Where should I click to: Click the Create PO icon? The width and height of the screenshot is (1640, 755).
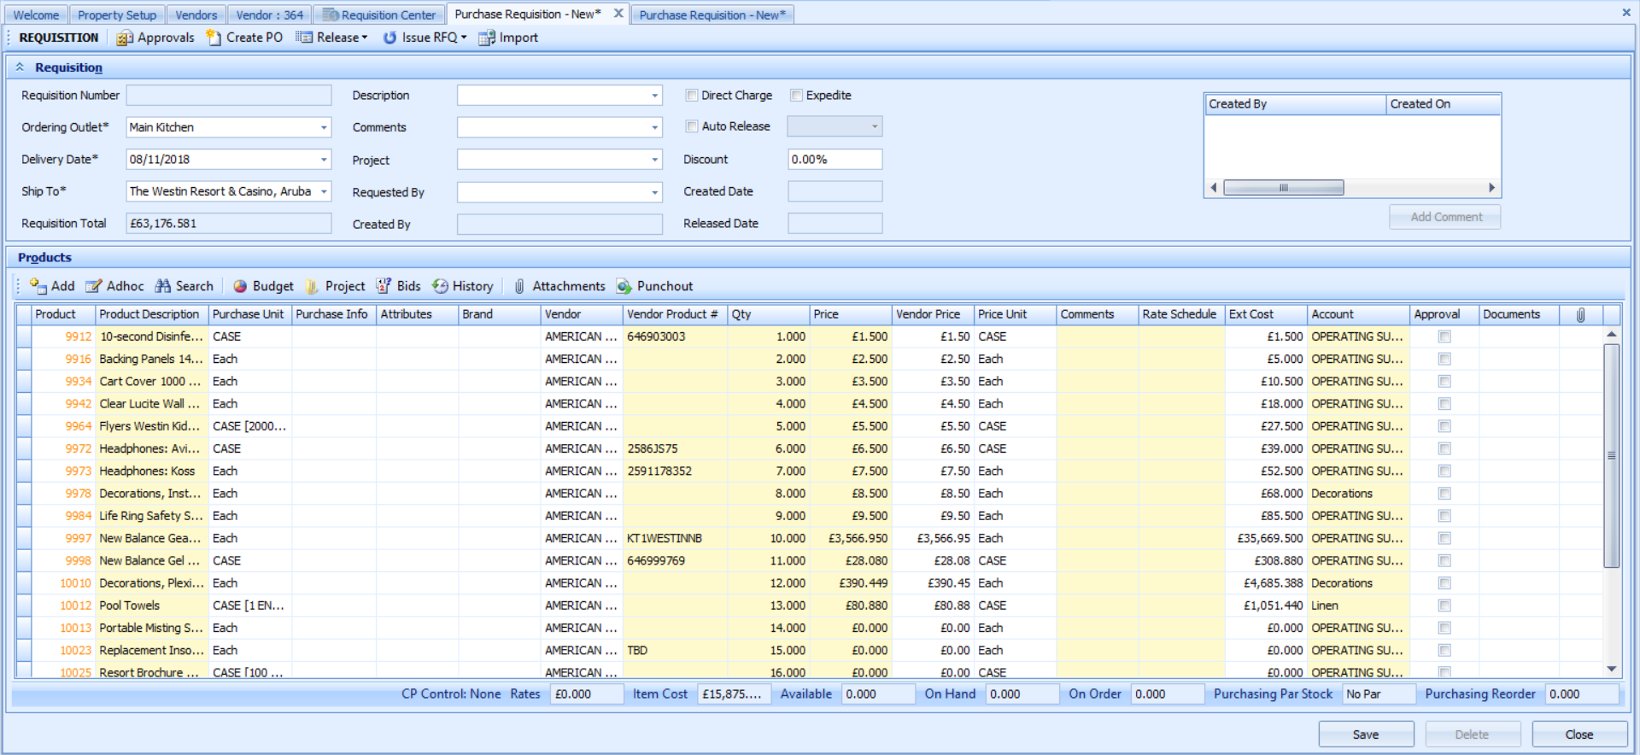click(x=214, y=38)
